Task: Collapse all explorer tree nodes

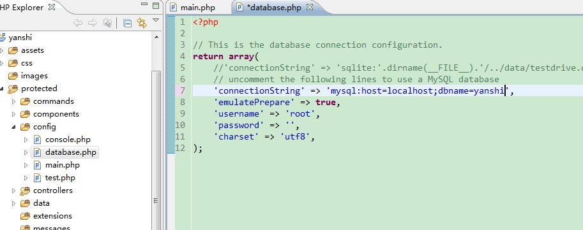Action: click(127, 23)
